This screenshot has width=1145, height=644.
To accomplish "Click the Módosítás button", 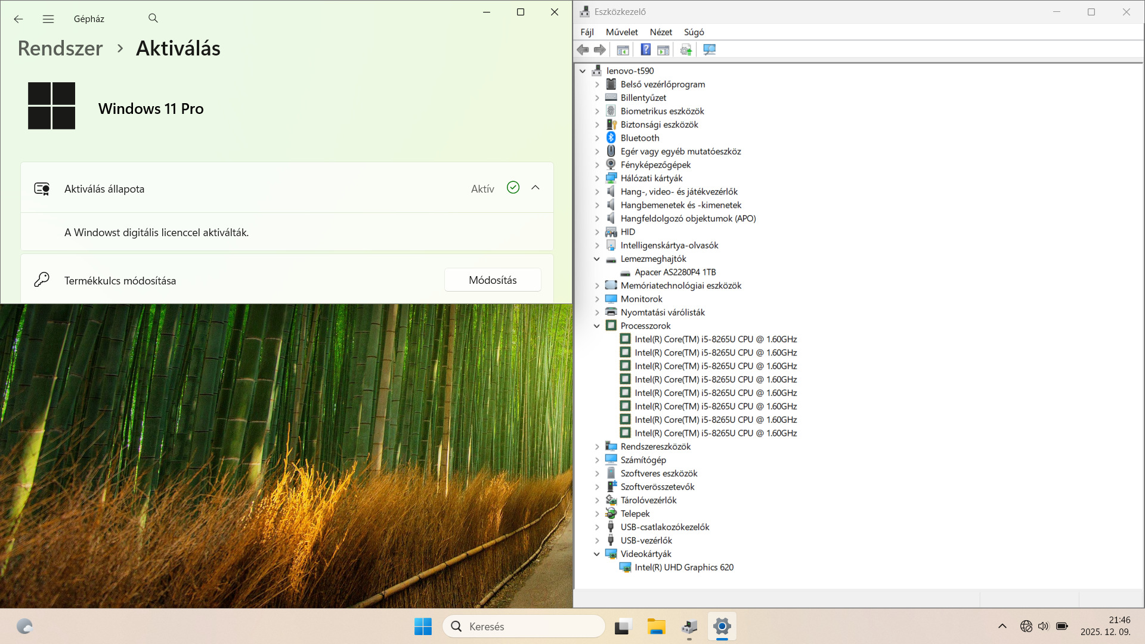I will pyautogui.click(x=493, y=280).
